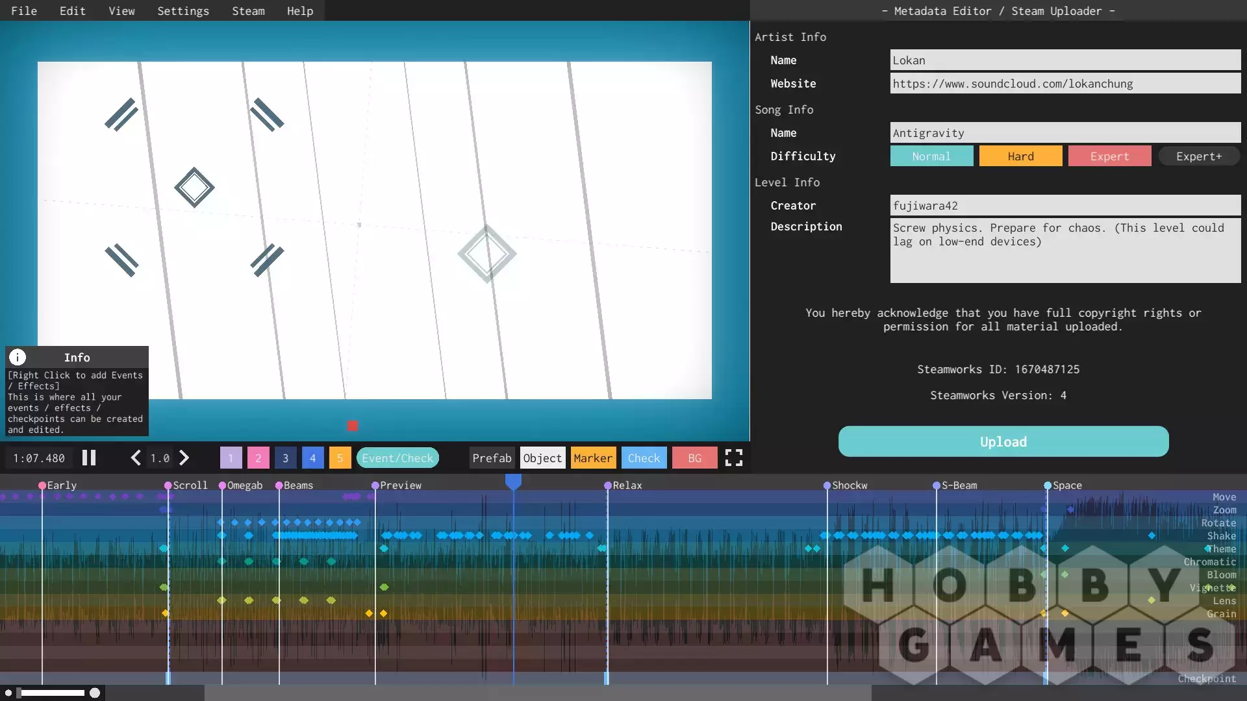This screenshot has height=701, width=1247.
Task: Choose Expert+ difficulty option
Action: (x=1198, y=156)
